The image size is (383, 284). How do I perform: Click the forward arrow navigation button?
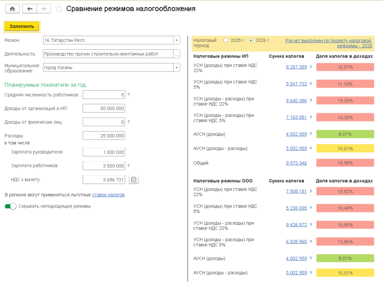[44, 9]
